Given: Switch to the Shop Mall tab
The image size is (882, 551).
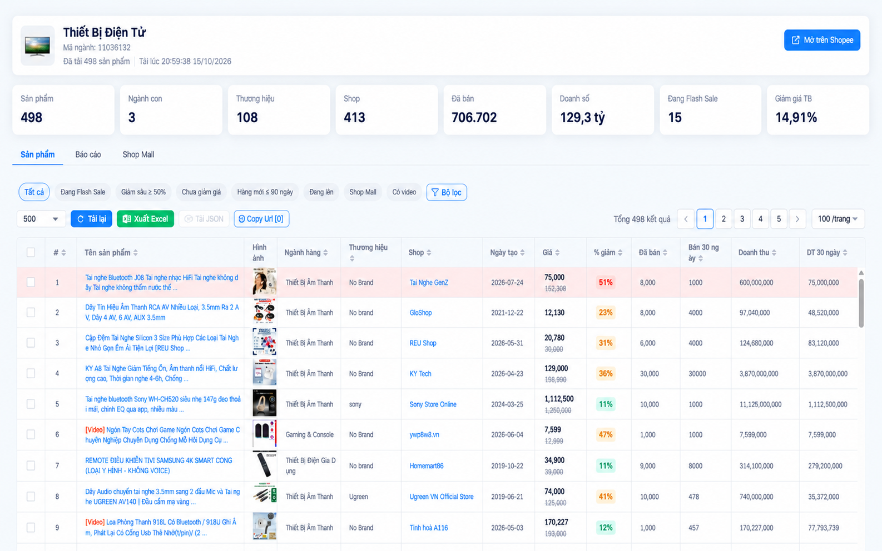Looking at the screenshot, I should click(x=138, y=154).
